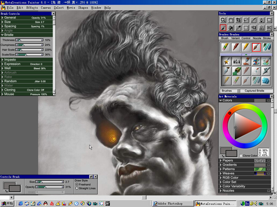Choose the camera Photo brush
Screen dimensions: 277x207
[x=236, y=62]
